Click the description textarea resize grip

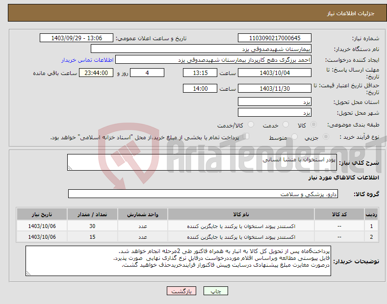point(70,168)
